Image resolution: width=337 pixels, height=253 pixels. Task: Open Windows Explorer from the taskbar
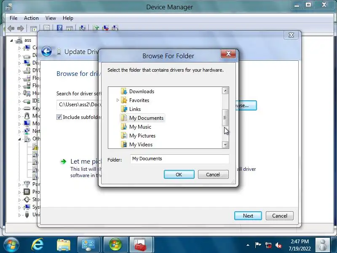64,245
